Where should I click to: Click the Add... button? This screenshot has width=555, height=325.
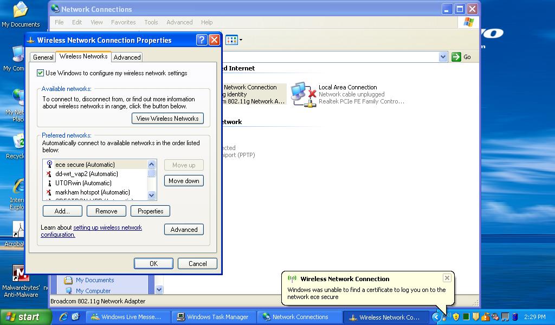(62, 211)
